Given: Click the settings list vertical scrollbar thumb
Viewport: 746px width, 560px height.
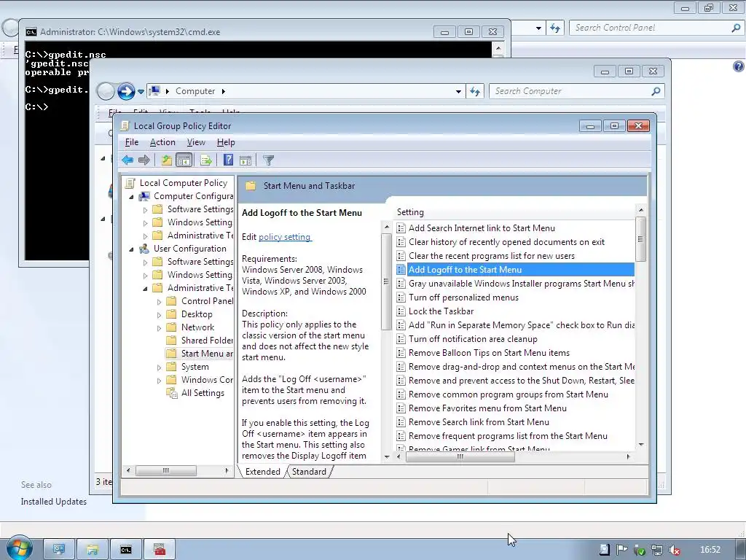Looking at the screenshot, I should point(641,239).
